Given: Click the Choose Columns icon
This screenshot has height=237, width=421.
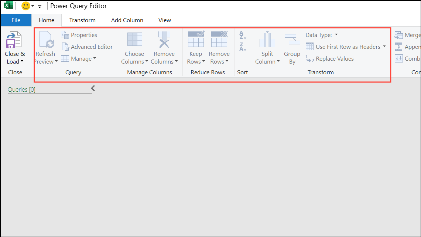Looking at the screenshot, I should [x=134, y=40].
